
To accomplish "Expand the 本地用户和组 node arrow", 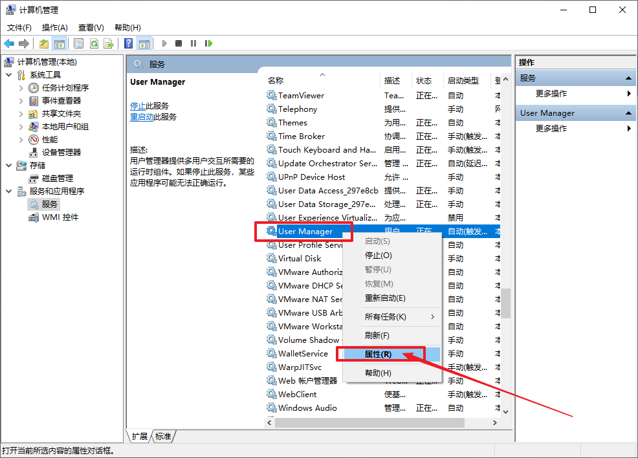I will [x=21, y=126].
